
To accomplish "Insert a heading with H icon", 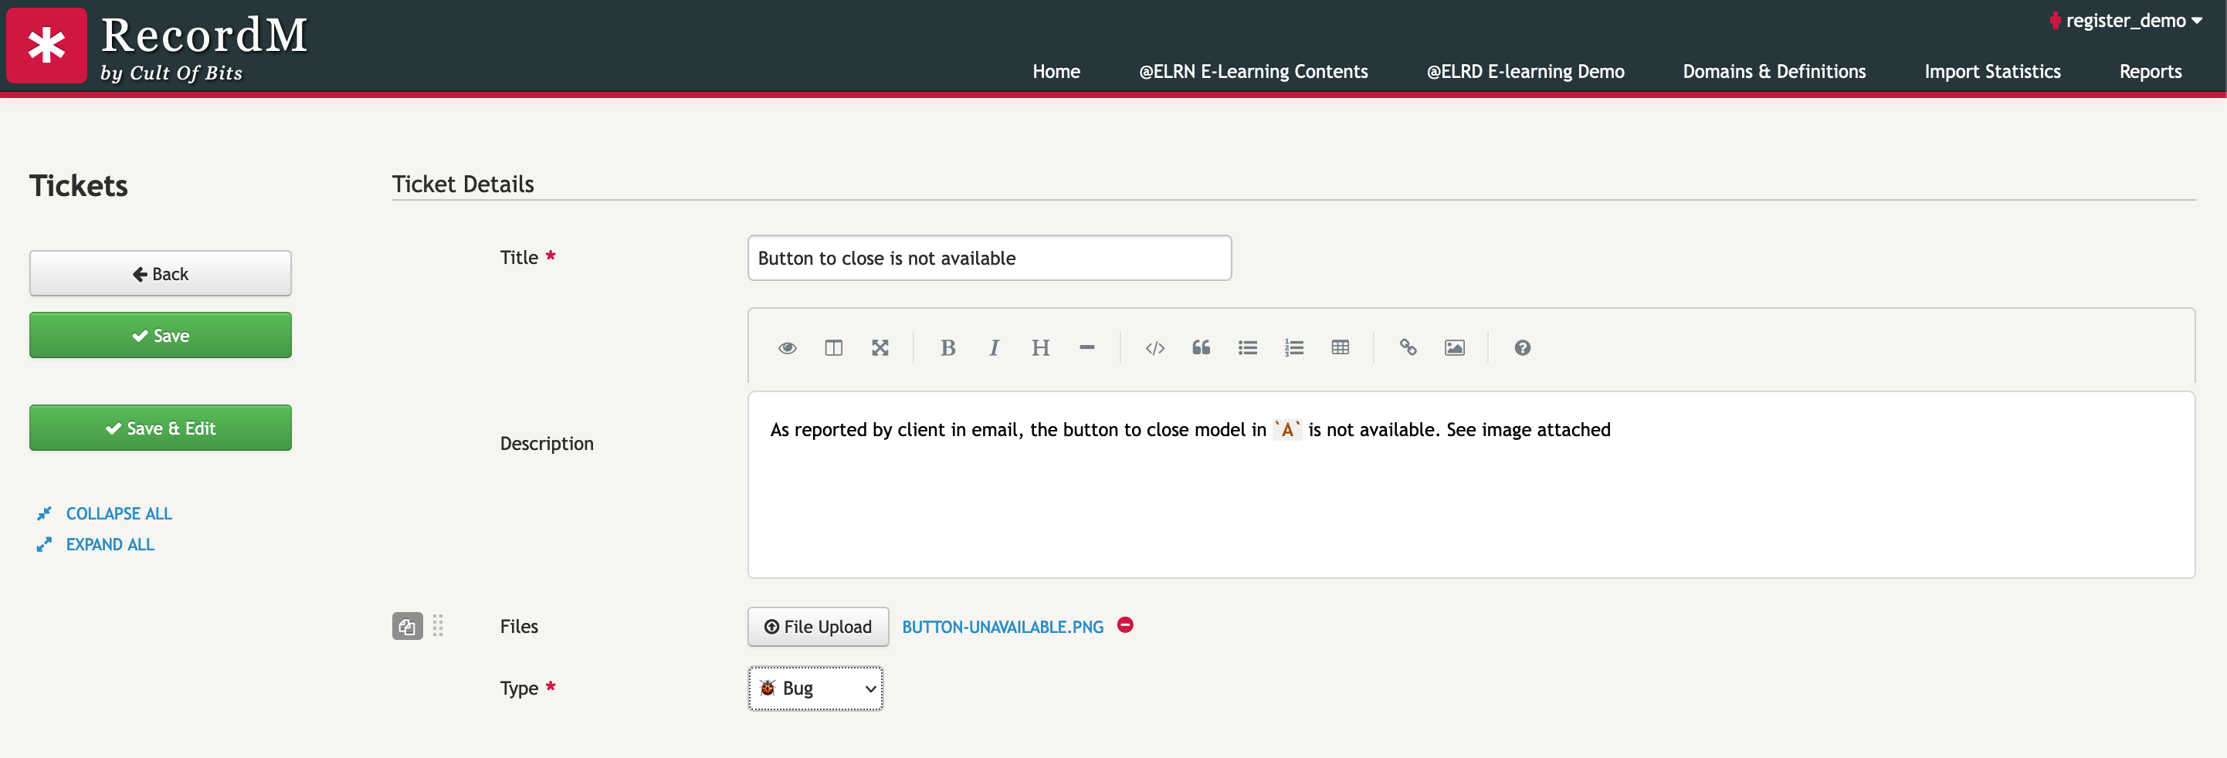I will tap(1040, 347).
